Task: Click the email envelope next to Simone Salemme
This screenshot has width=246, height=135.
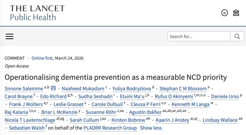Action: (53, 88)
